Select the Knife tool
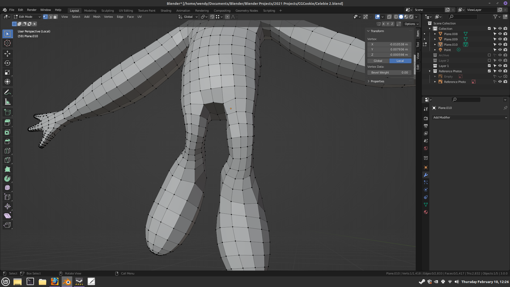 7,160
